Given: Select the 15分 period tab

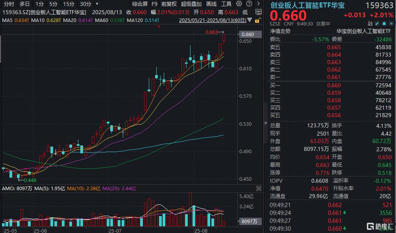Looking at the screenshot, I should click(68, 4).
